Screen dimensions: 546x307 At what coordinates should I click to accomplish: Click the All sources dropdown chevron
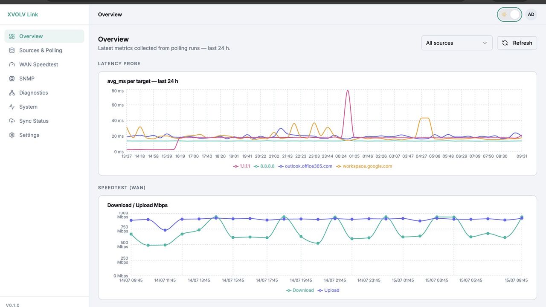pyautogui.click(x=485, y=43)
